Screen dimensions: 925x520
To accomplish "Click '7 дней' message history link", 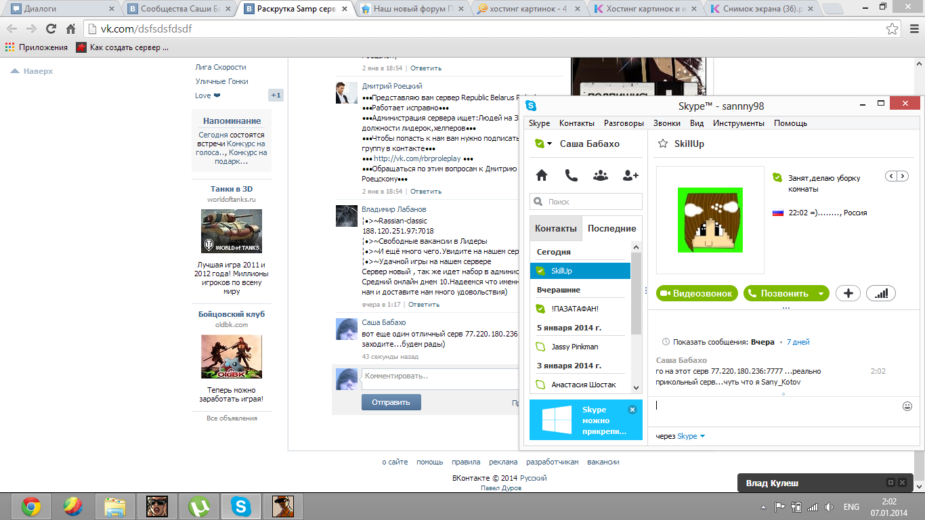I will click(x=798, y=342).
